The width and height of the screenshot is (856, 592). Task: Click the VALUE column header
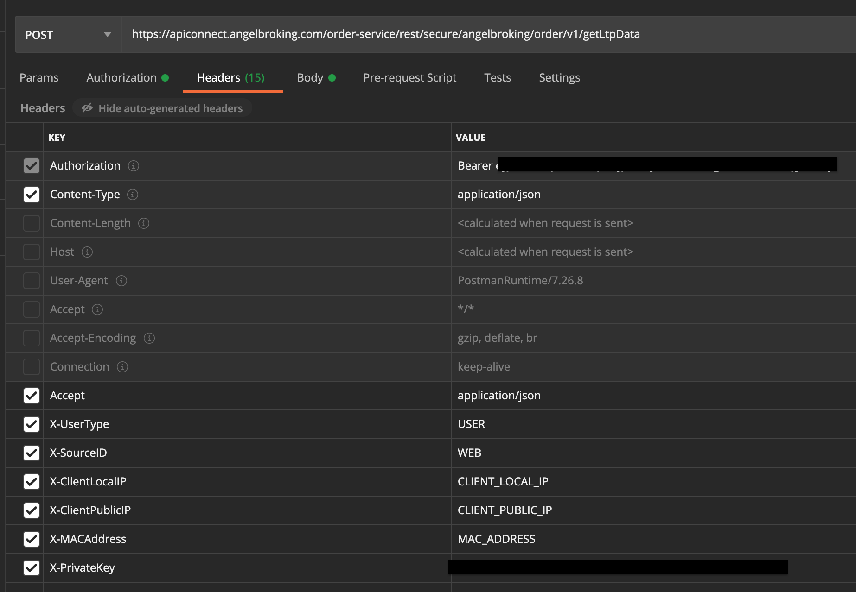click(470, 138)
